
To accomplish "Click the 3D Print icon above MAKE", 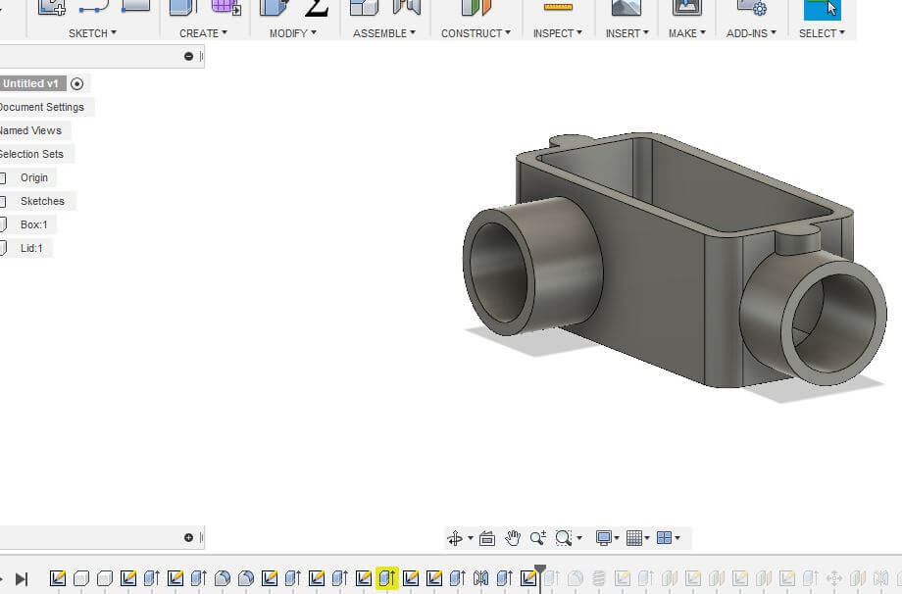I will 686,8.
